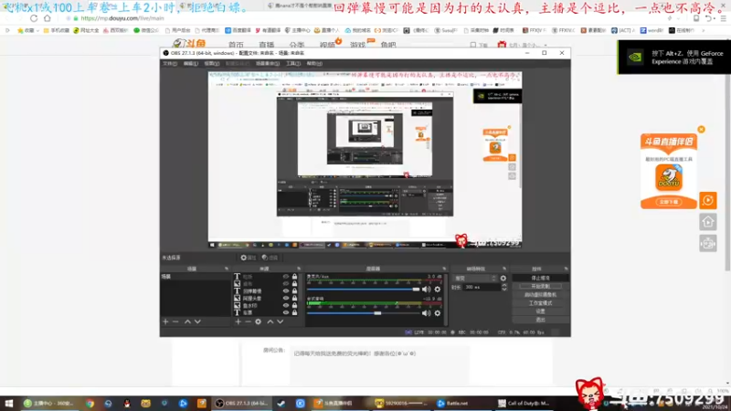Image resolution: width=731 pixels, height=411 pixels.
Task: Open the OBS 帮助 menu
Action: [314, 63]
